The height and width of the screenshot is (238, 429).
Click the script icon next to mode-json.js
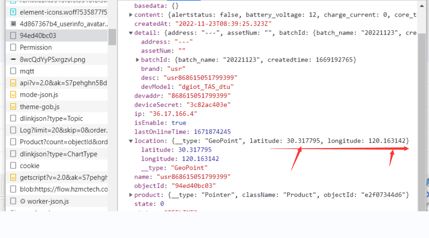(13, 95)
